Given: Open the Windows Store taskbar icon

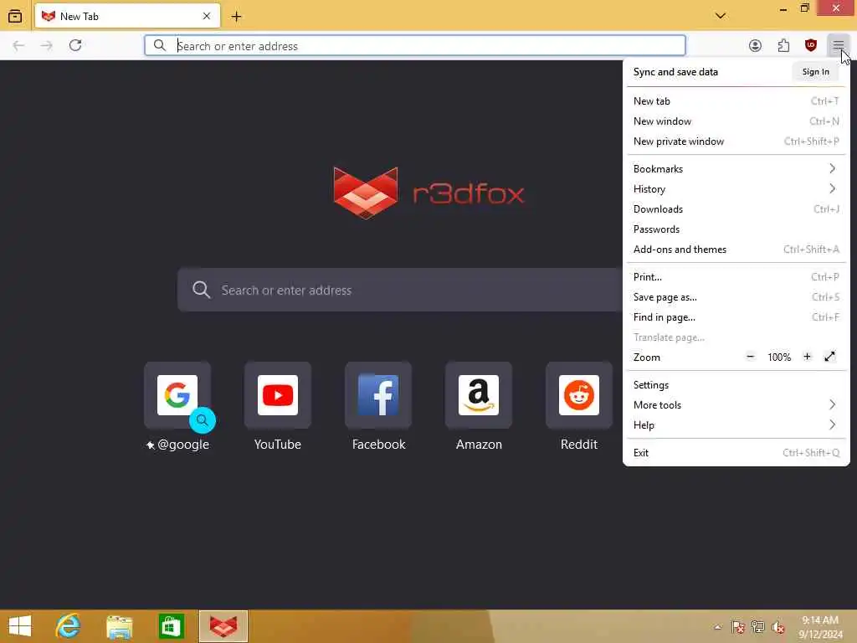Looking at the screenshot, I should coord(171,626).
